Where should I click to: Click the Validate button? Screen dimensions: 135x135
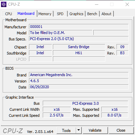click(x=95, y=130)
